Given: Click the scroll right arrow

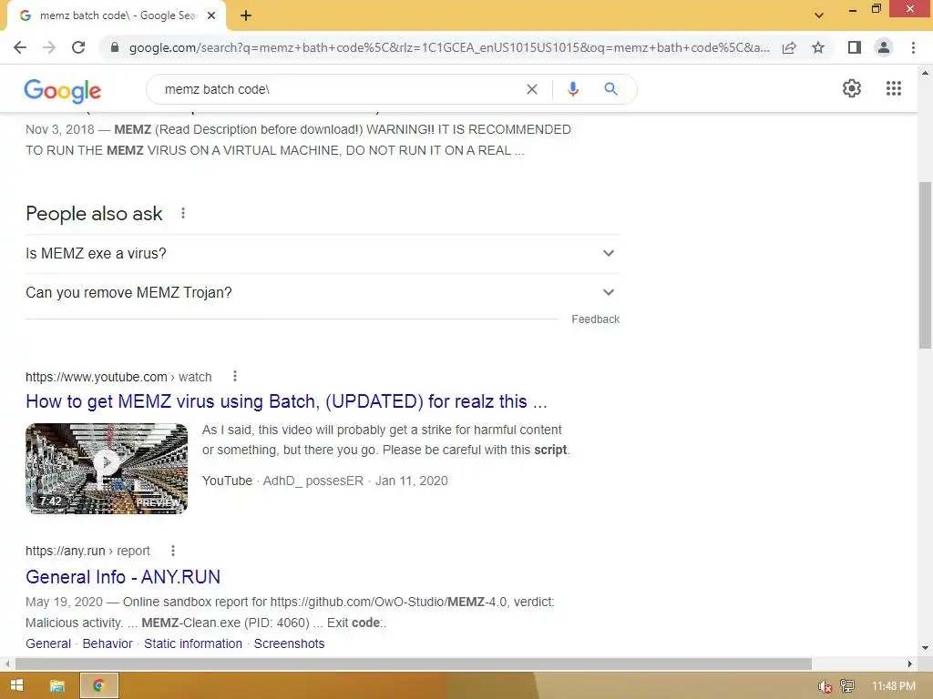Looking at the screenshot, I should tap(910, 664).
